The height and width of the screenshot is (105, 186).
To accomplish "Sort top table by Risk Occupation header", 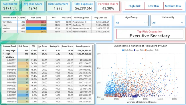I will pyautogui.click(x=82, y=17).
